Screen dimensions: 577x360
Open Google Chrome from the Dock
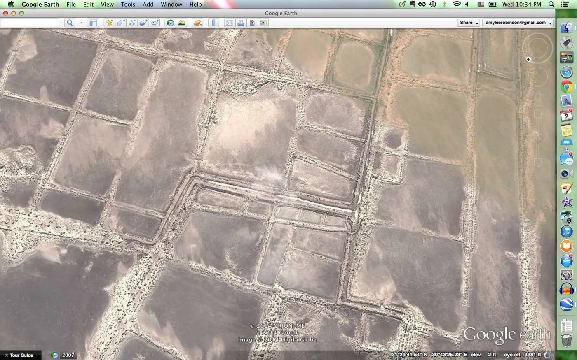566,87
